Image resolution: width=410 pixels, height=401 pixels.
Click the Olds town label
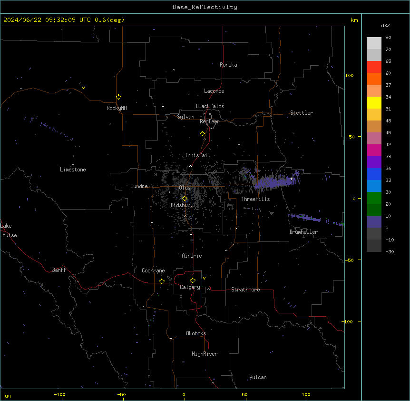[x=185, y=188]
